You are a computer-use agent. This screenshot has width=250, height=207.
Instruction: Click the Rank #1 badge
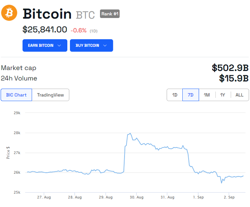tap(110, 14)
